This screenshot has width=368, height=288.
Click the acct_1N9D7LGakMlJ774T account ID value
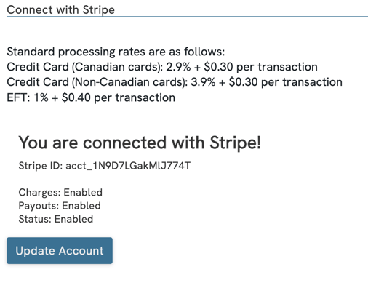pos(128,166)
